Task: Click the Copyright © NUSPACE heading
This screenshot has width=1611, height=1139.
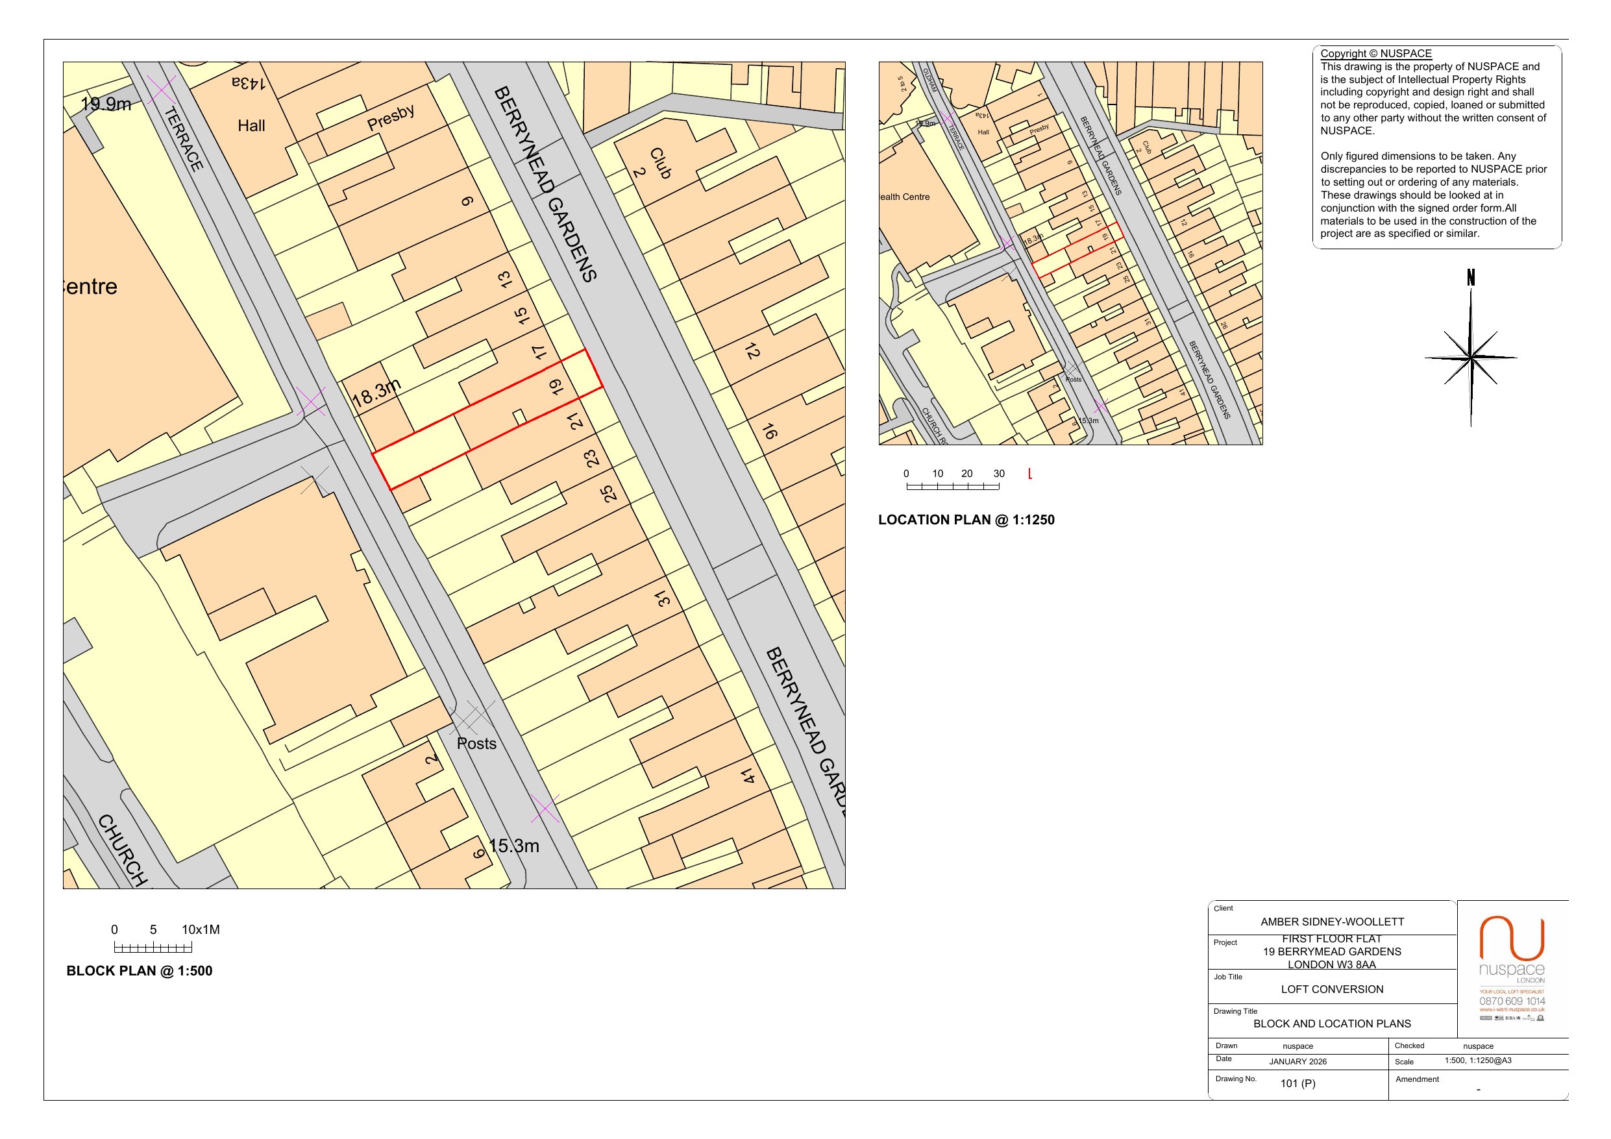Action: click(1375, 53)
